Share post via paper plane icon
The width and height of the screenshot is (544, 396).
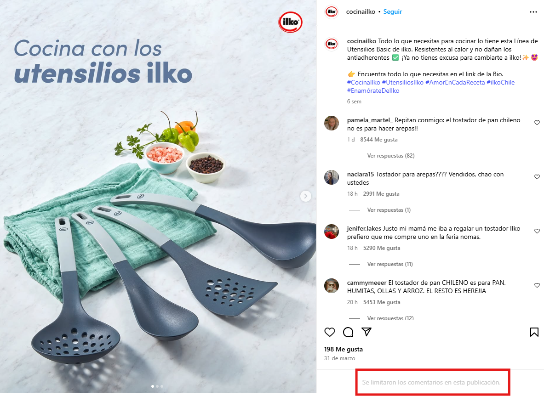[x=366, y=332]
